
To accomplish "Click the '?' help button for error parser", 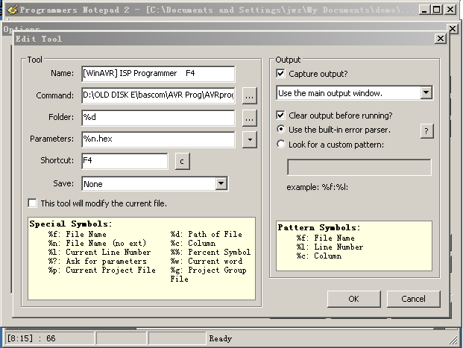I will pos(426,130).
